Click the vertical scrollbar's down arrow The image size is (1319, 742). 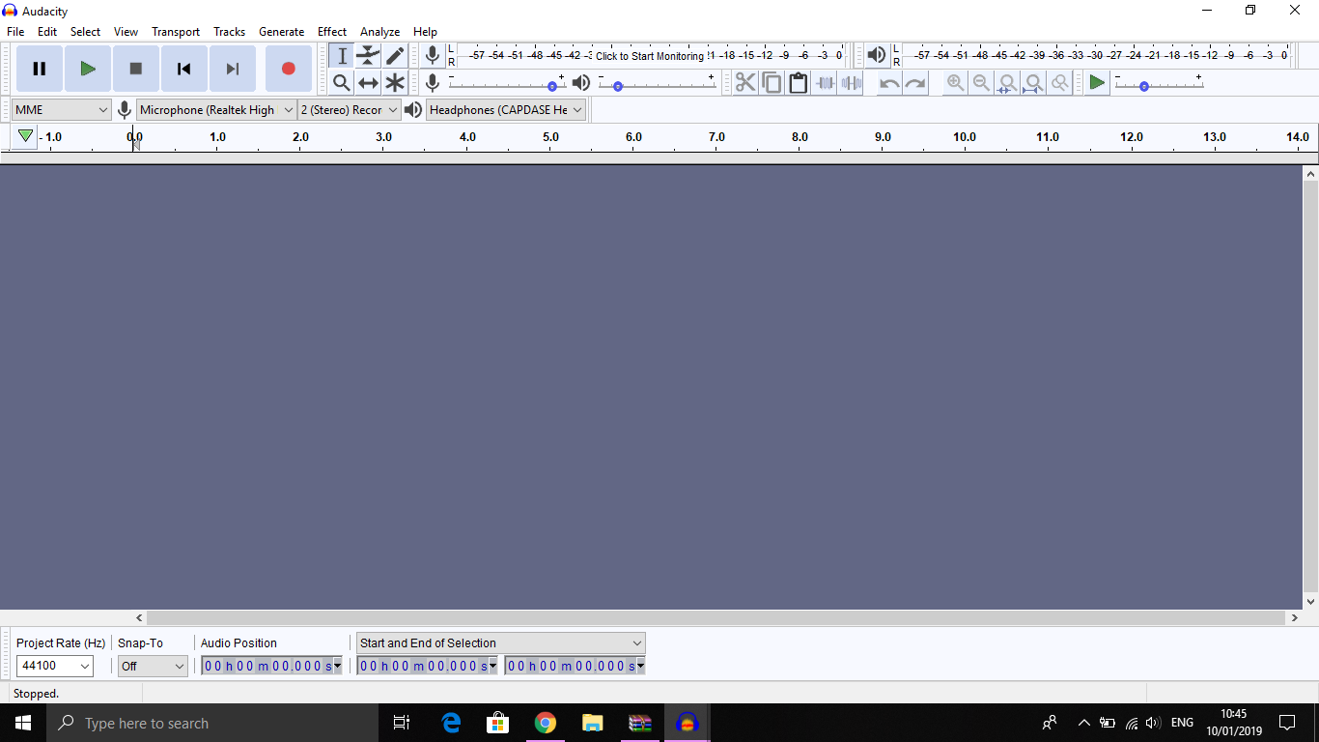[x=1310, y=602]
